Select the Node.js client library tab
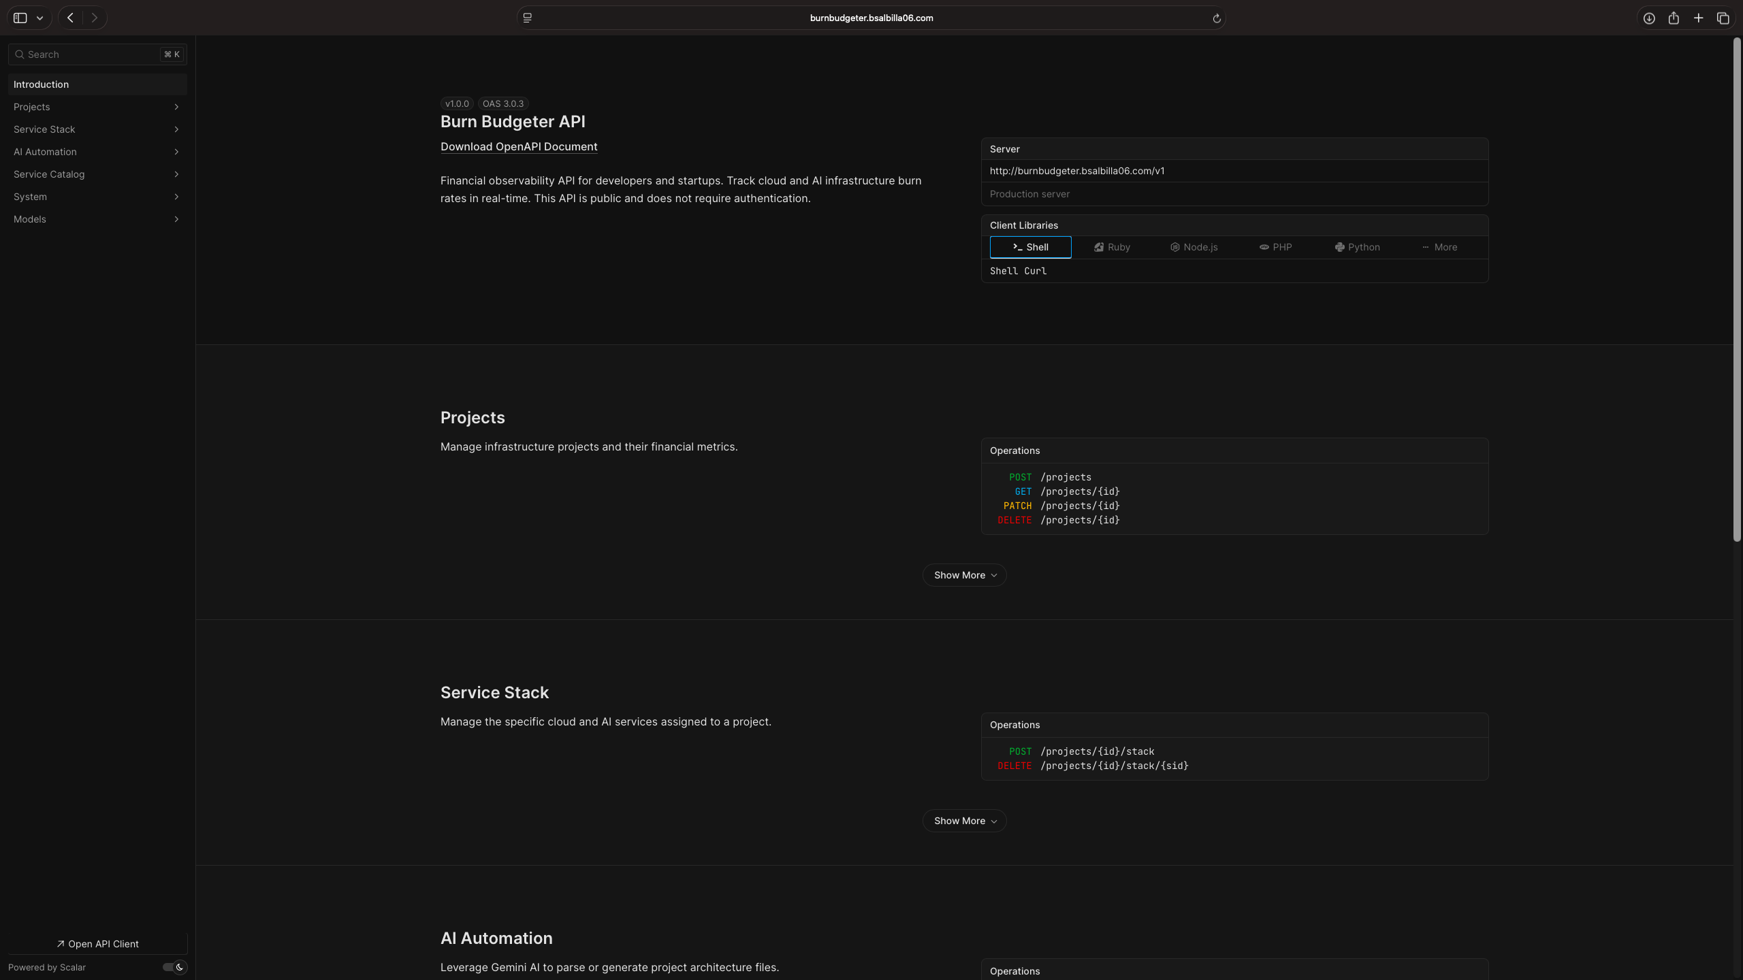This screenshot has width=1743, height=980. [1194, 247]
